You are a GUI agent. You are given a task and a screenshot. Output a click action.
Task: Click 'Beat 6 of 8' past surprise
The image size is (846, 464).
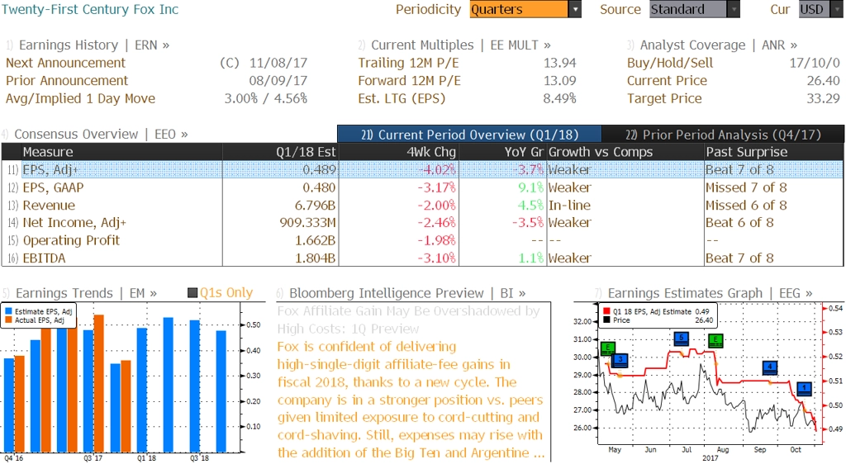739,223
